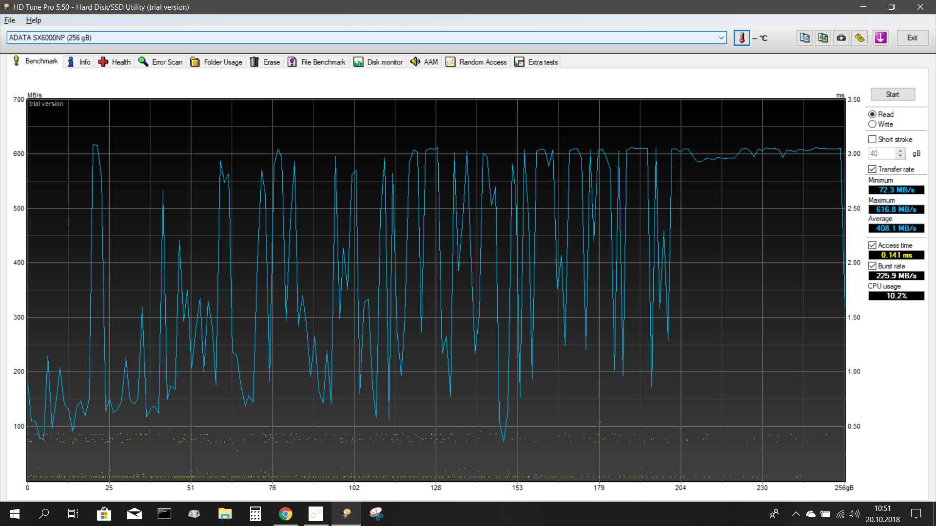Click the copy text to clipboard icon

[x=804, y=38]
